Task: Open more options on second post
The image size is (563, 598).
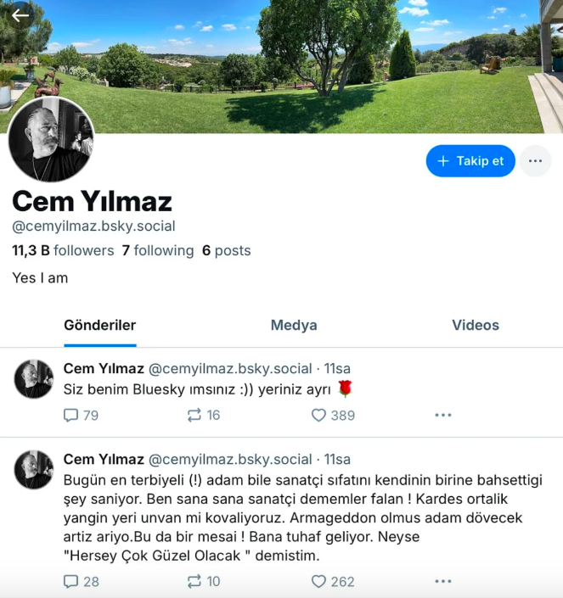Action: [442, 581]
